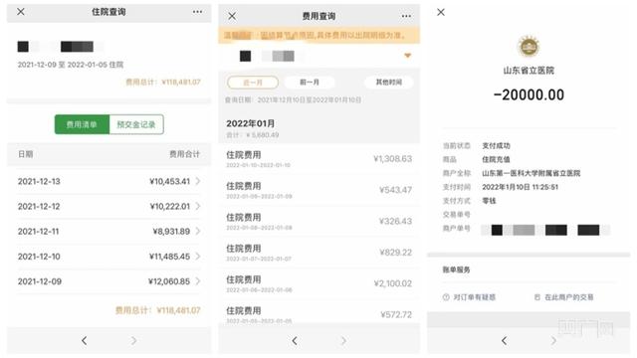Open 对订单有疑惑 help link

pos(474,297)
